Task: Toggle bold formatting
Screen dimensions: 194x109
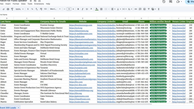Action: (78, 9)
